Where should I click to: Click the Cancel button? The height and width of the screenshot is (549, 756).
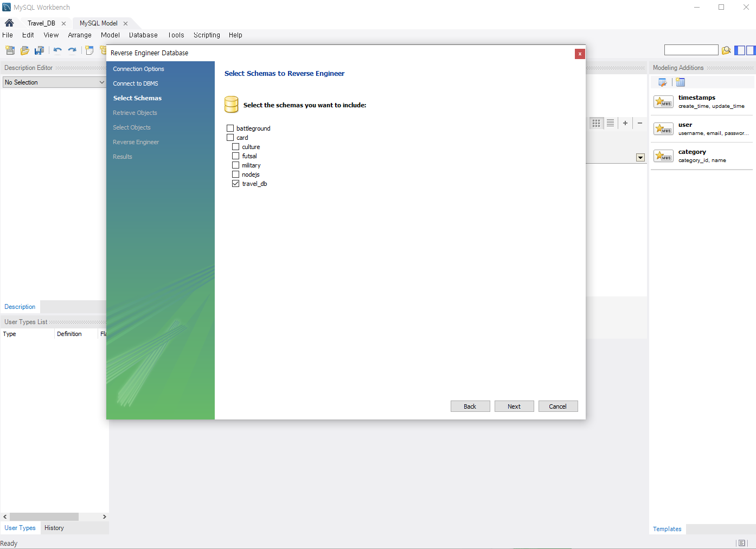point(558,406)
